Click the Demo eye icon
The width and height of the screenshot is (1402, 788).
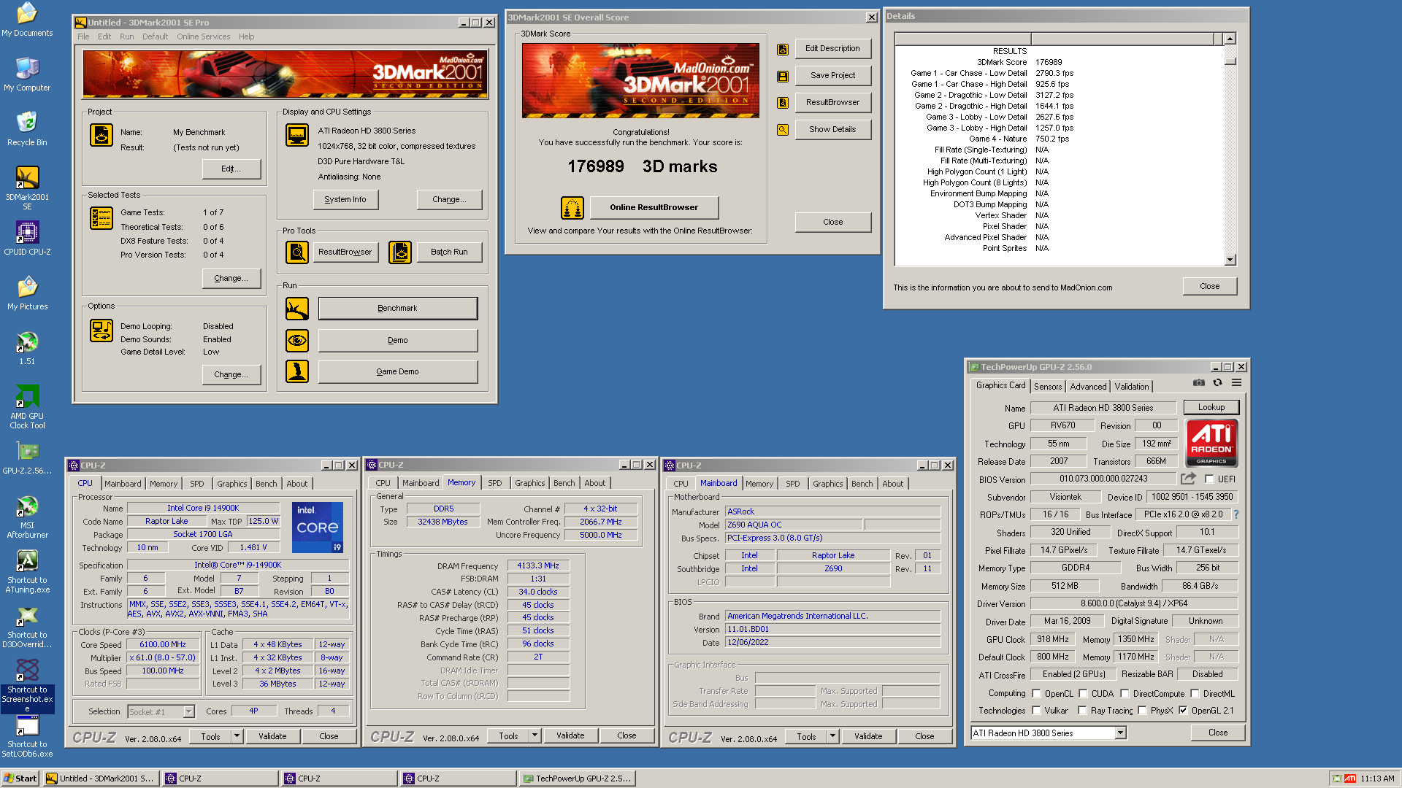297,341
